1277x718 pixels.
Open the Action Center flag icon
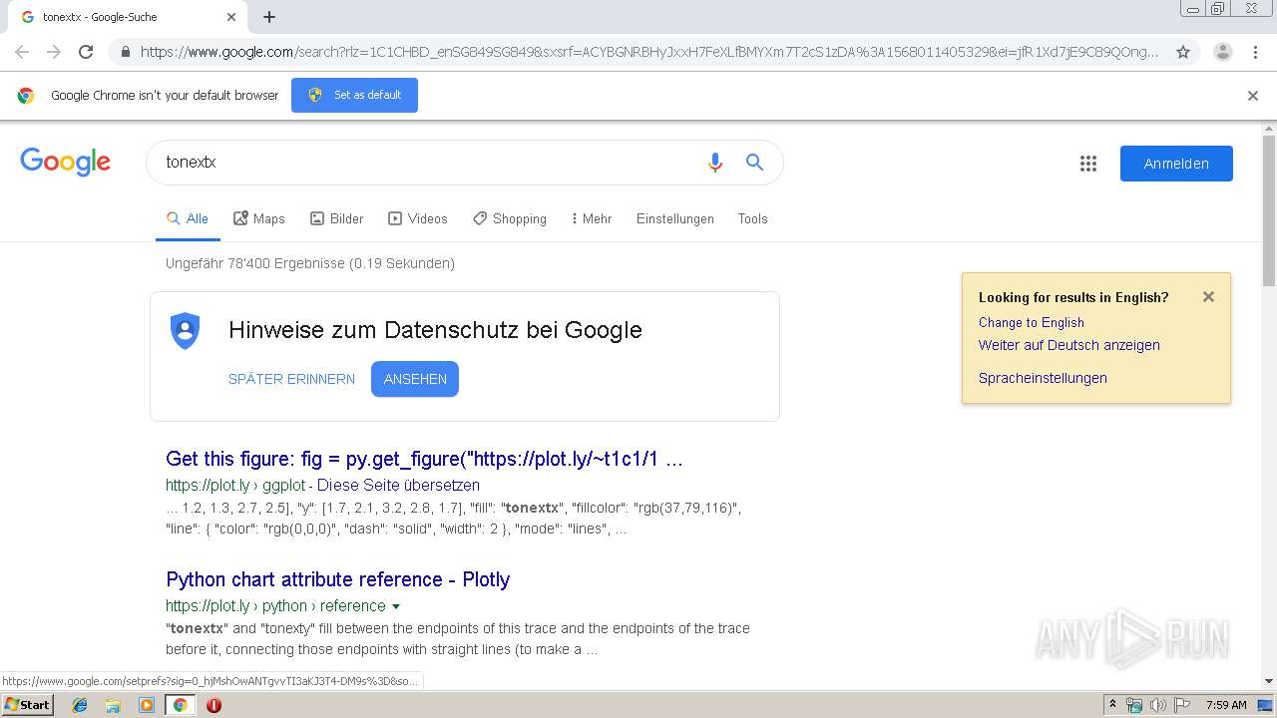(x=1182, y=705)
